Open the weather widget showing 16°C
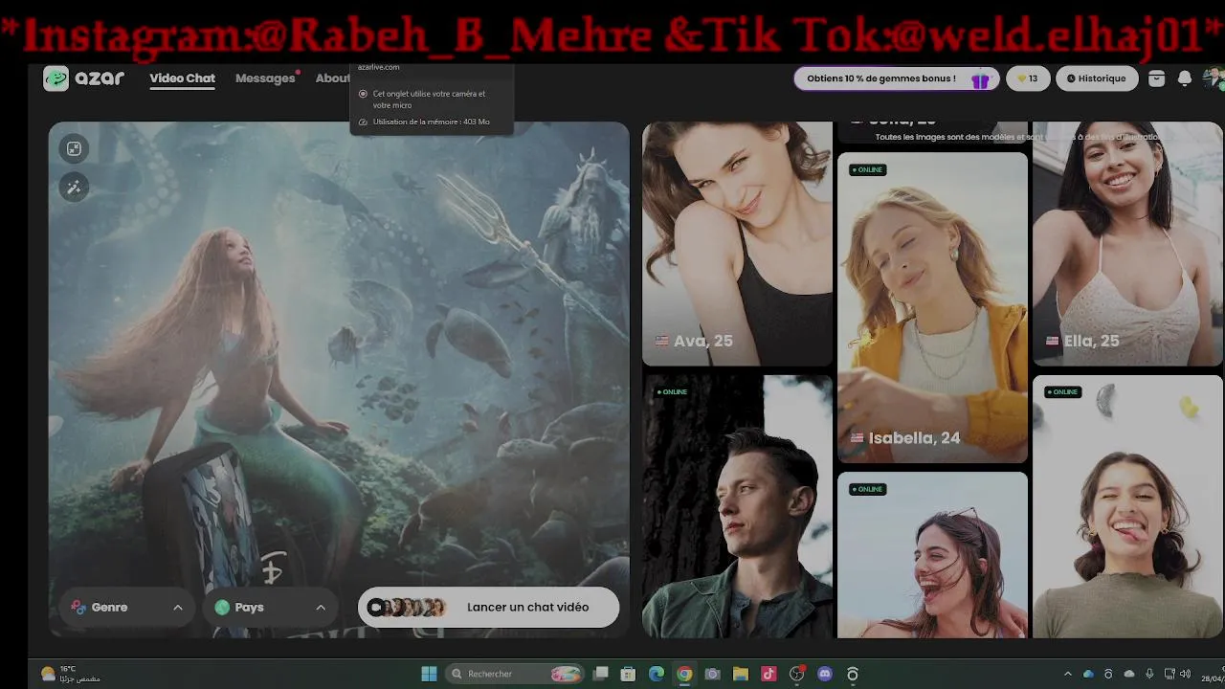Viewport: 1225px width, 689px height. (72, 674)
